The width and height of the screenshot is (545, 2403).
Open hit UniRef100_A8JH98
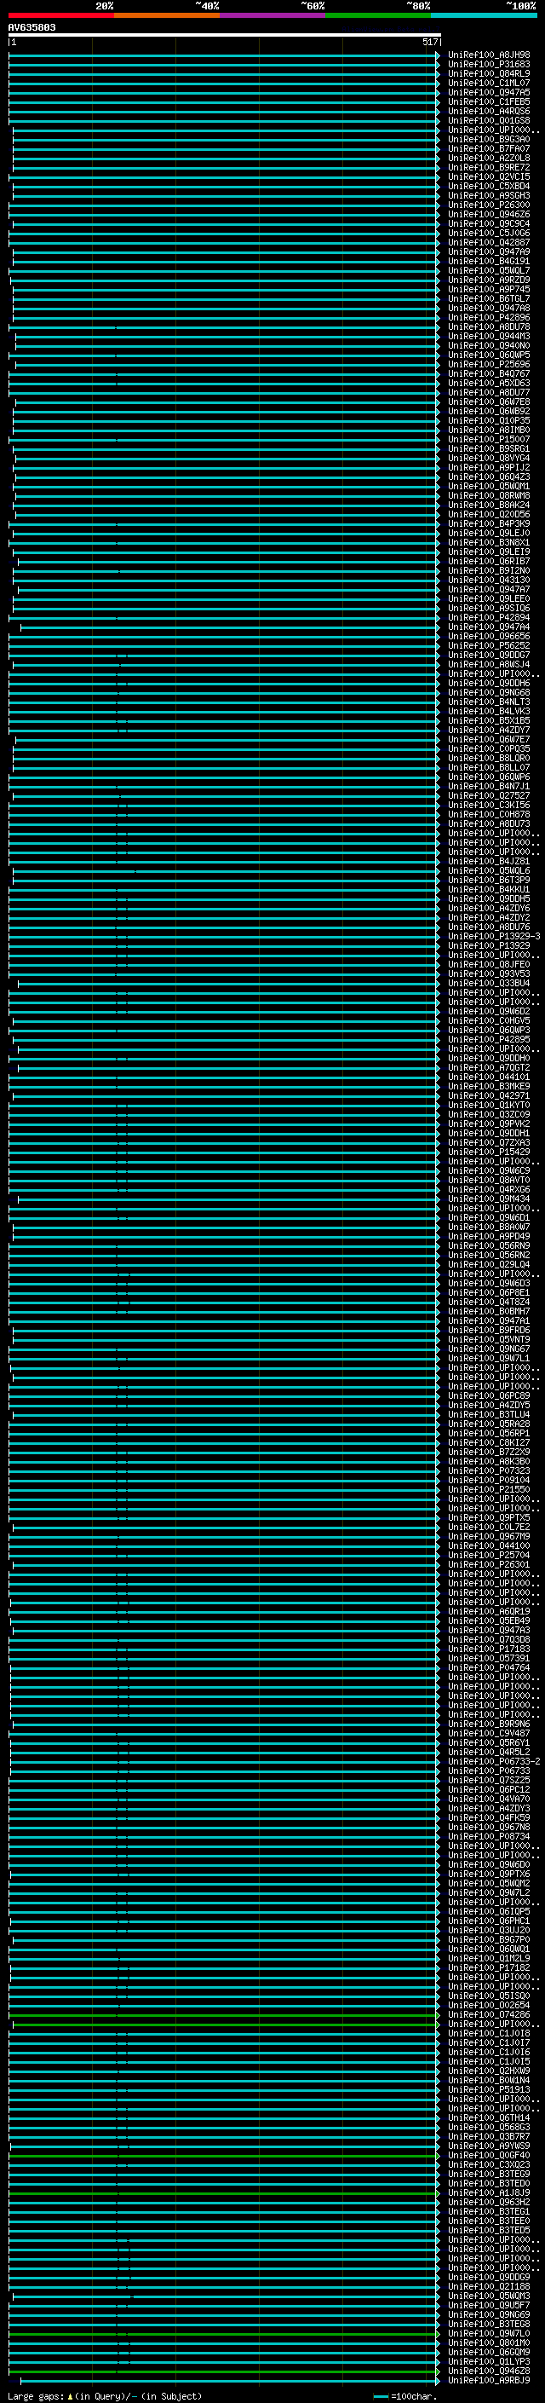point(488,55)
